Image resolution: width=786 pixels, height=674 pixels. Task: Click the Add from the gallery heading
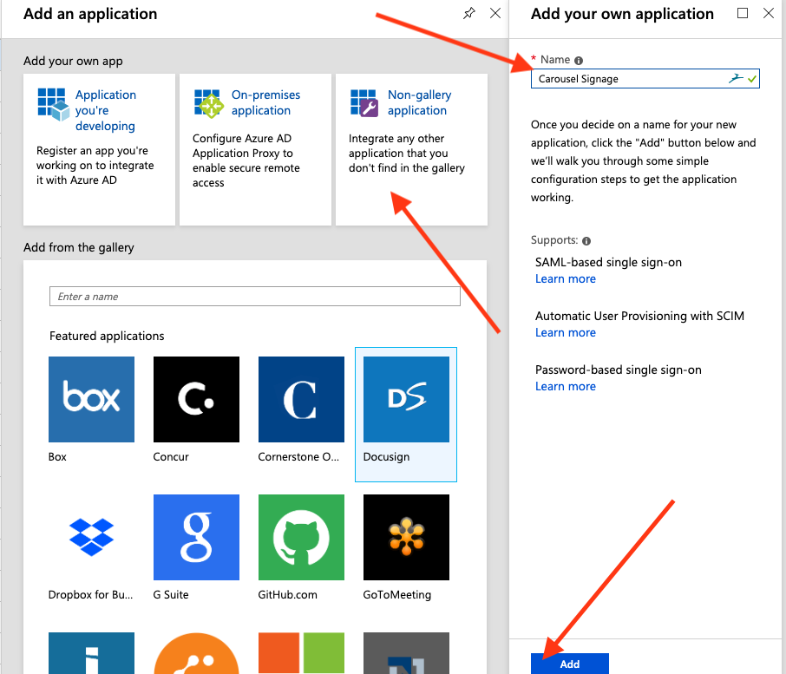pyautogui.click(x=79, y=247)
